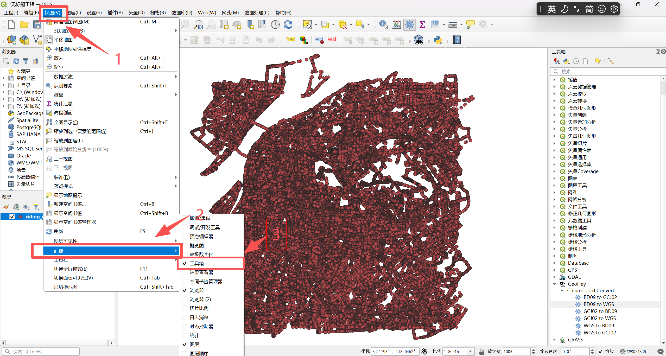Image resolution: width=666 pixels, height=356 pixels.
Task: Select 切换全屏模式 menu entry
Action: click(x=71, y=269)
